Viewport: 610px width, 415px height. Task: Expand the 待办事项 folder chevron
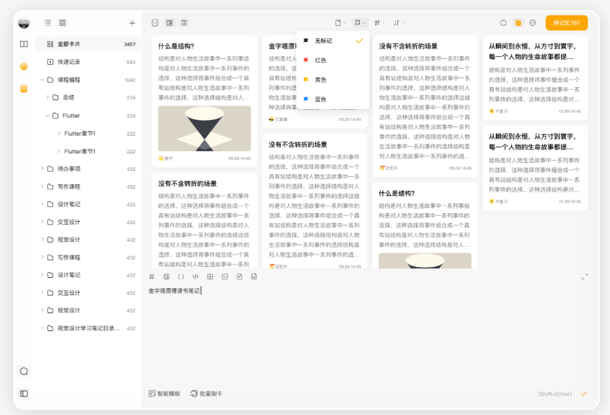[x=42, y=169]
